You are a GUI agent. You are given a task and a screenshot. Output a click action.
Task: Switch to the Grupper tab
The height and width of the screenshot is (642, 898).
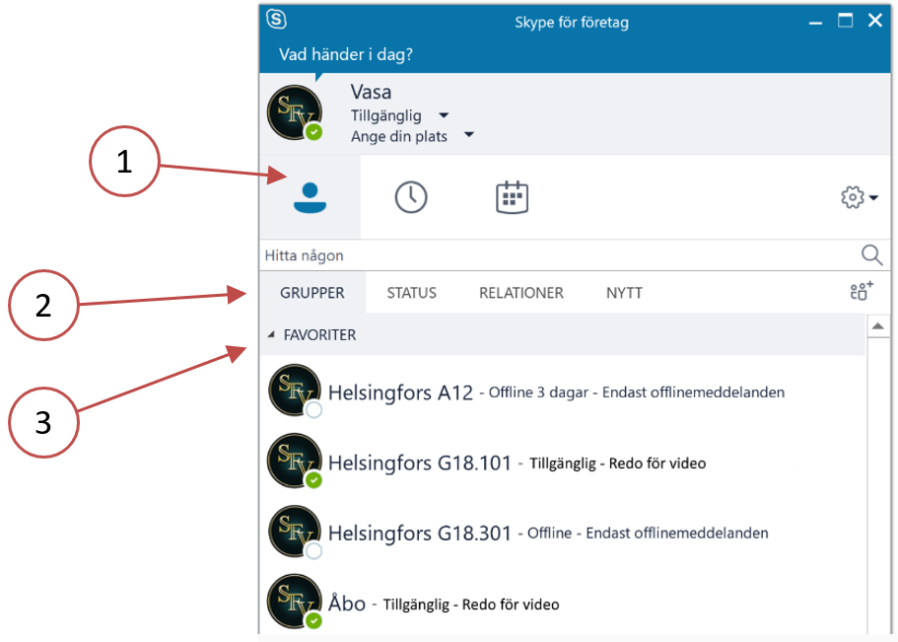tap(312, 293)
